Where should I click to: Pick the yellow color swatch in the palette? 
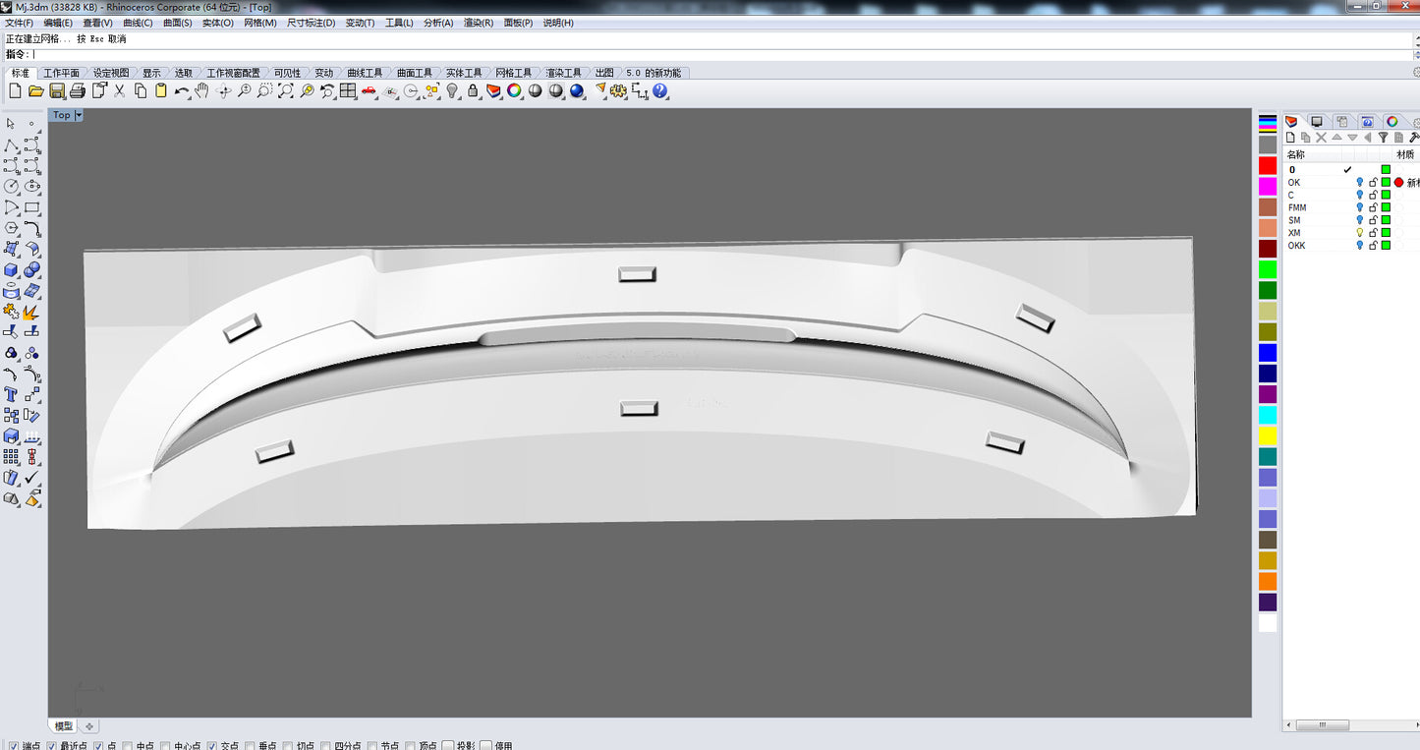point(1268,435)
